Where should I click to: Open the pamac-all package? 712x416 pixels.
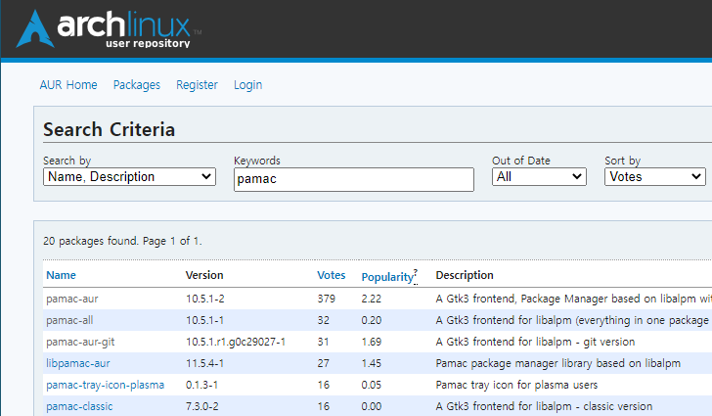tap(69, 320)
